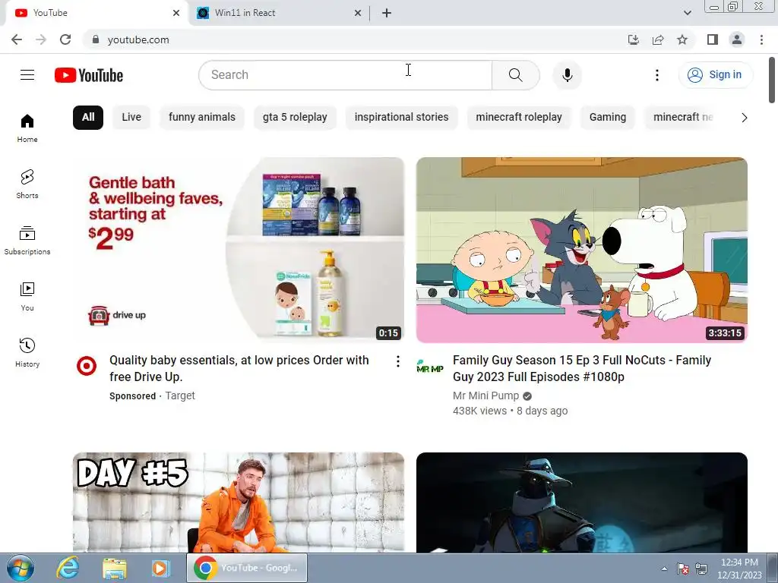The height and width of the screenshot is (583, 778).
Task: Select the All filter chip
Action: coord(88,118)
